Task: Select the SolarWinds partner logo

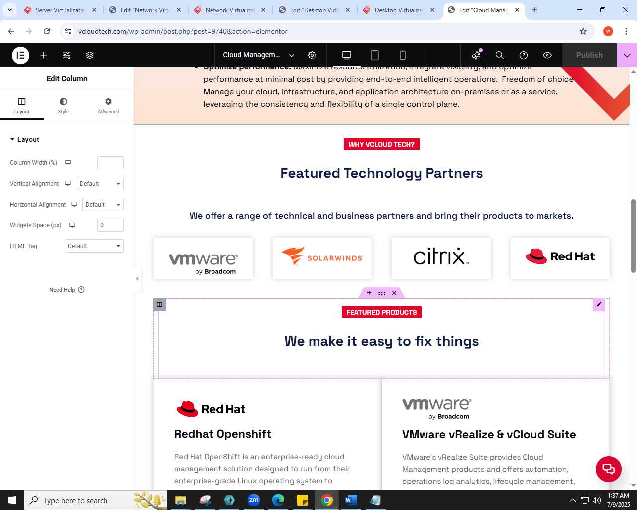Action: tap(322, 258)
